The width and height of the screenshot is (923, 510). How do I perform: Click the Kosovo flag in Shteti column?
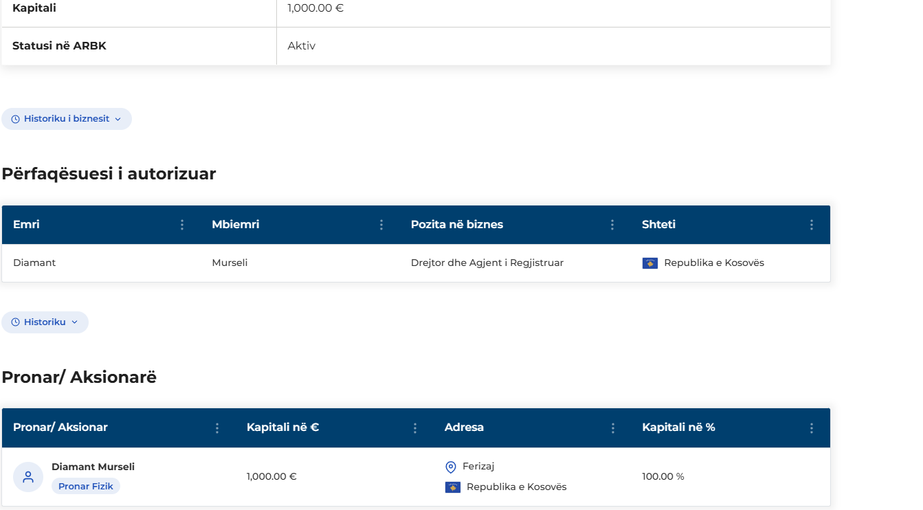(x=650, y=263)
